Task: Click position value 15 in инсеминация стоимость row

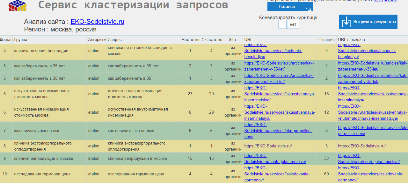Action: click(x=326, y=94)
